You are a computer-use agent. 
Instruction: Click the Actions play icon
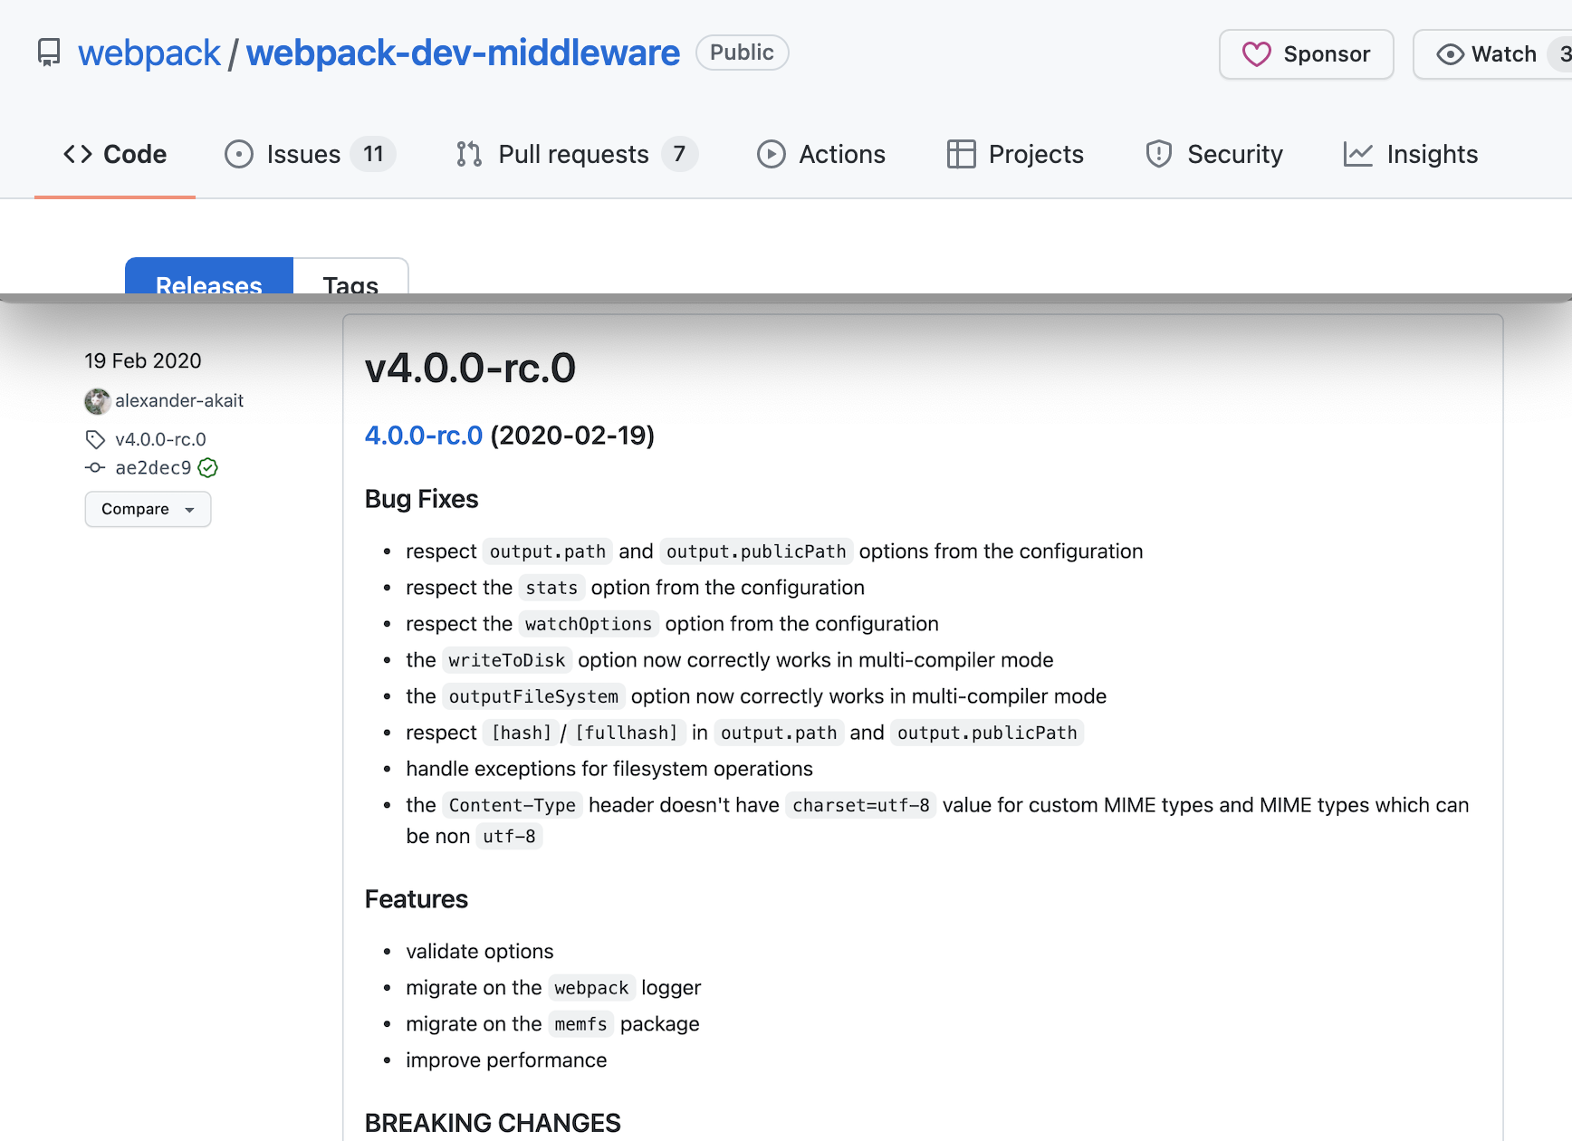pyautogui.click(x=771, y=154)
